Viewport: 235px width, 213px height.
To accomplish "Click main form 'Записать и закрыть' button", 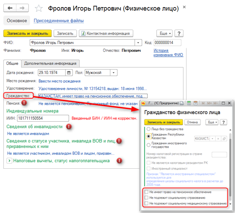I will pos(27,33).
